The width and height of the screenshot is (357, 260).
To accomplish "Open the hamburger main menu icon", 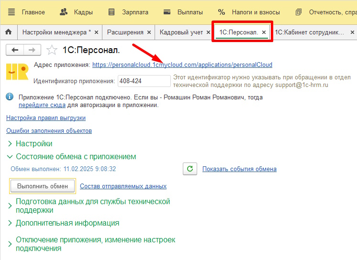I will point(11,12).
